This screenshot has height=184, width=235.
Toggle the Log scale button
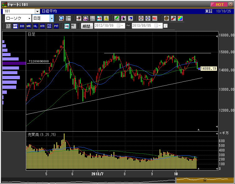point(67,26)
